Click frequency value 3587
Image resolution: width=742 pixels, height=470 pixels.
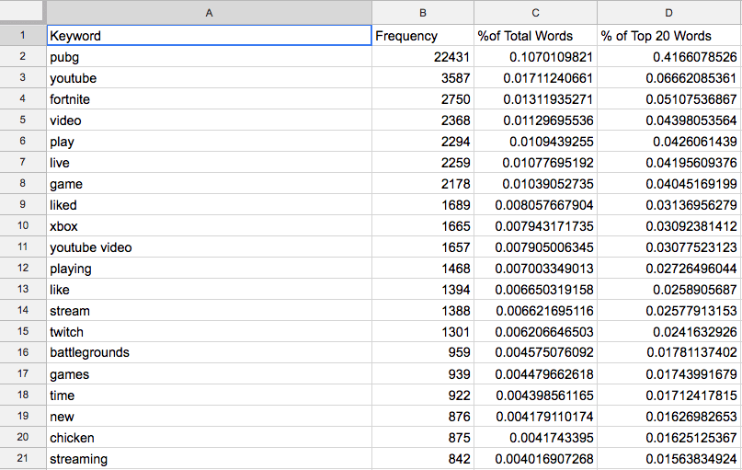pyautogui.click(x=423, y=77)
